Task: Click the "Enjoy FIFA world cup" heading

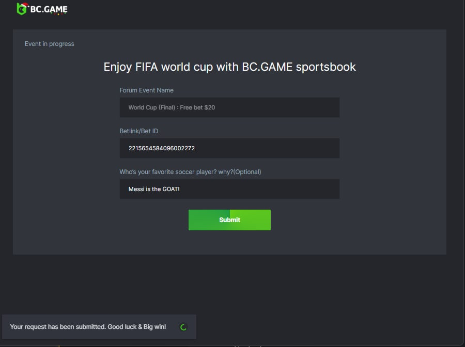Action: coord(229,67)
